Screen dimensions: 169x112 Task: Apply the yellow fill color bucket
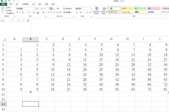coord(34,12)
